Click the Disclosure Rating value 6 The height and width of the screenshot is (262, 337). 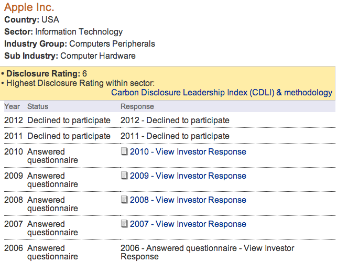[x=84, y=74]
